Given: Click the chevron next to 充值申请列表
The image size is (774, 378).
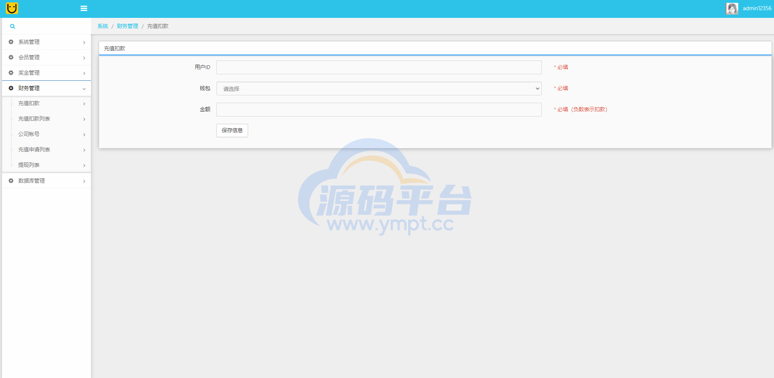Looking at the screenshot, I should pos(84,150).
